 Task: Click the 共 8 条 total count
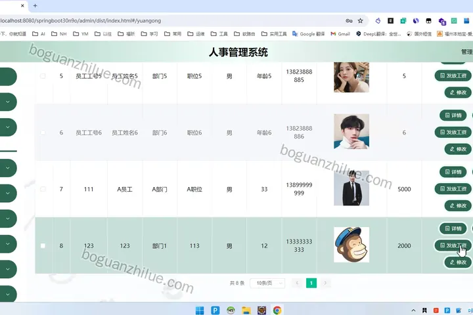pyautogui.click(x=237, y=283)
